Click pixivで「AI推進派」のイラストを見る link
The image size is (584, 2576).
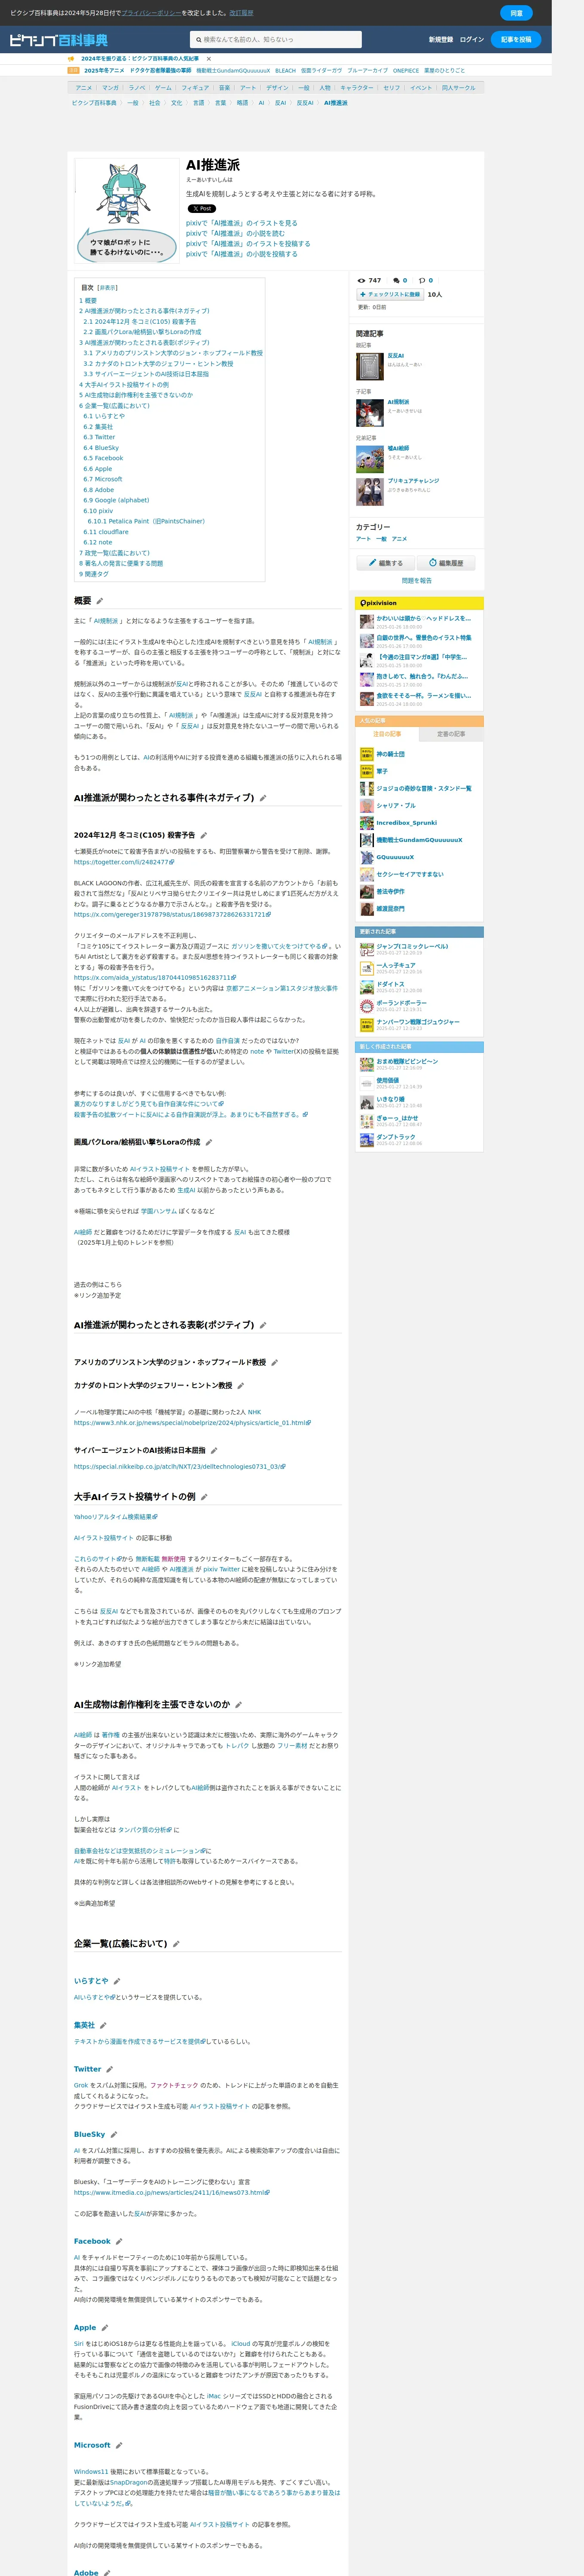(x=242, y=223)
